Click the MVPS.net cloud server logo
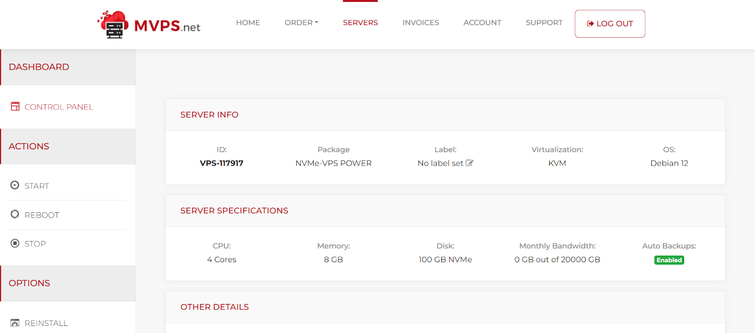This screenshot has width=755, height=333. [113, 24]
